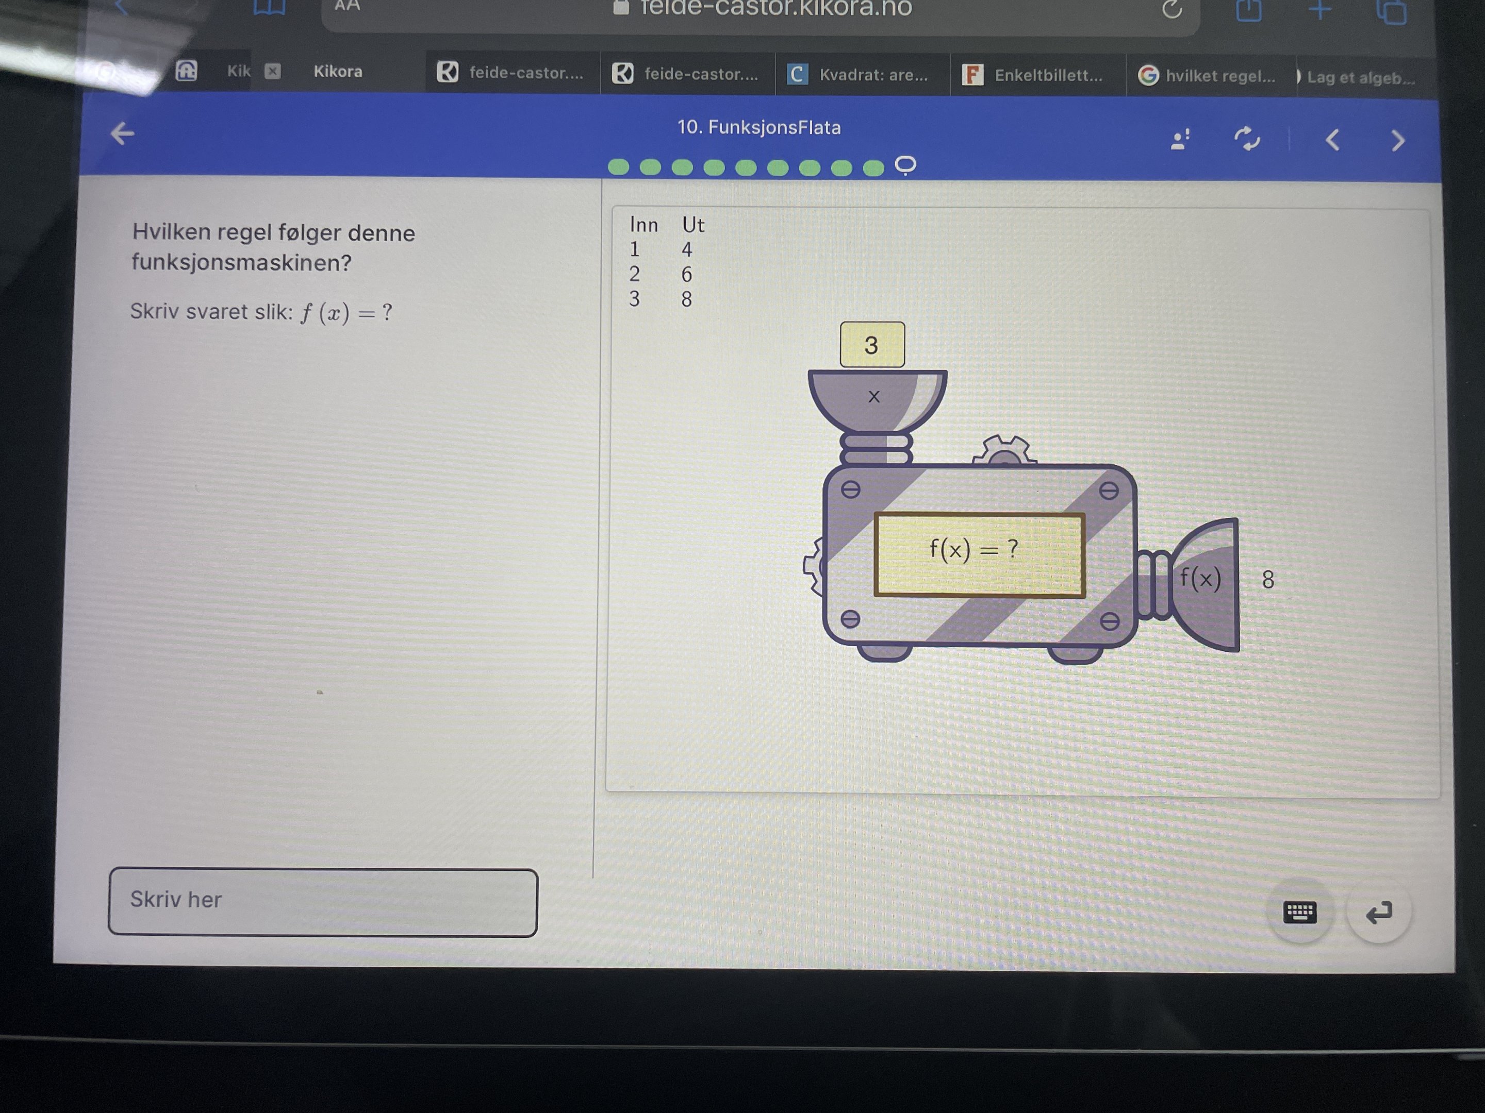Open the Safari bookmarks book icon
The width and height of the screenshot is (1485, 1113).
click(269, 7)
